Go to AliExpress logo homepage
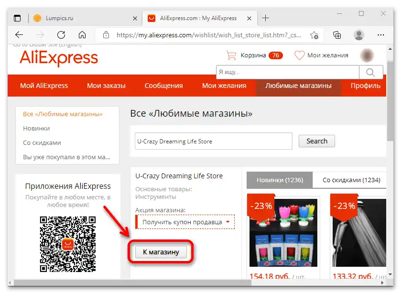Image resolution: width=401 pixels, height=294 pixels. coord(59,58)
